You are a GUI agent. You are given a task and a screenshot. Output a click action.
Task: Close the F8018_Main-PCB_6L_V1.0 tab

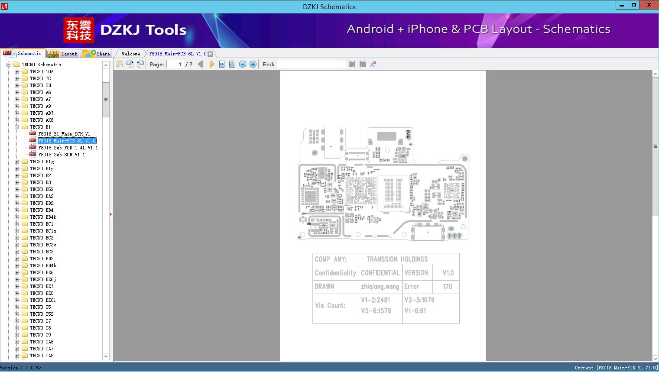click(210, 54)
